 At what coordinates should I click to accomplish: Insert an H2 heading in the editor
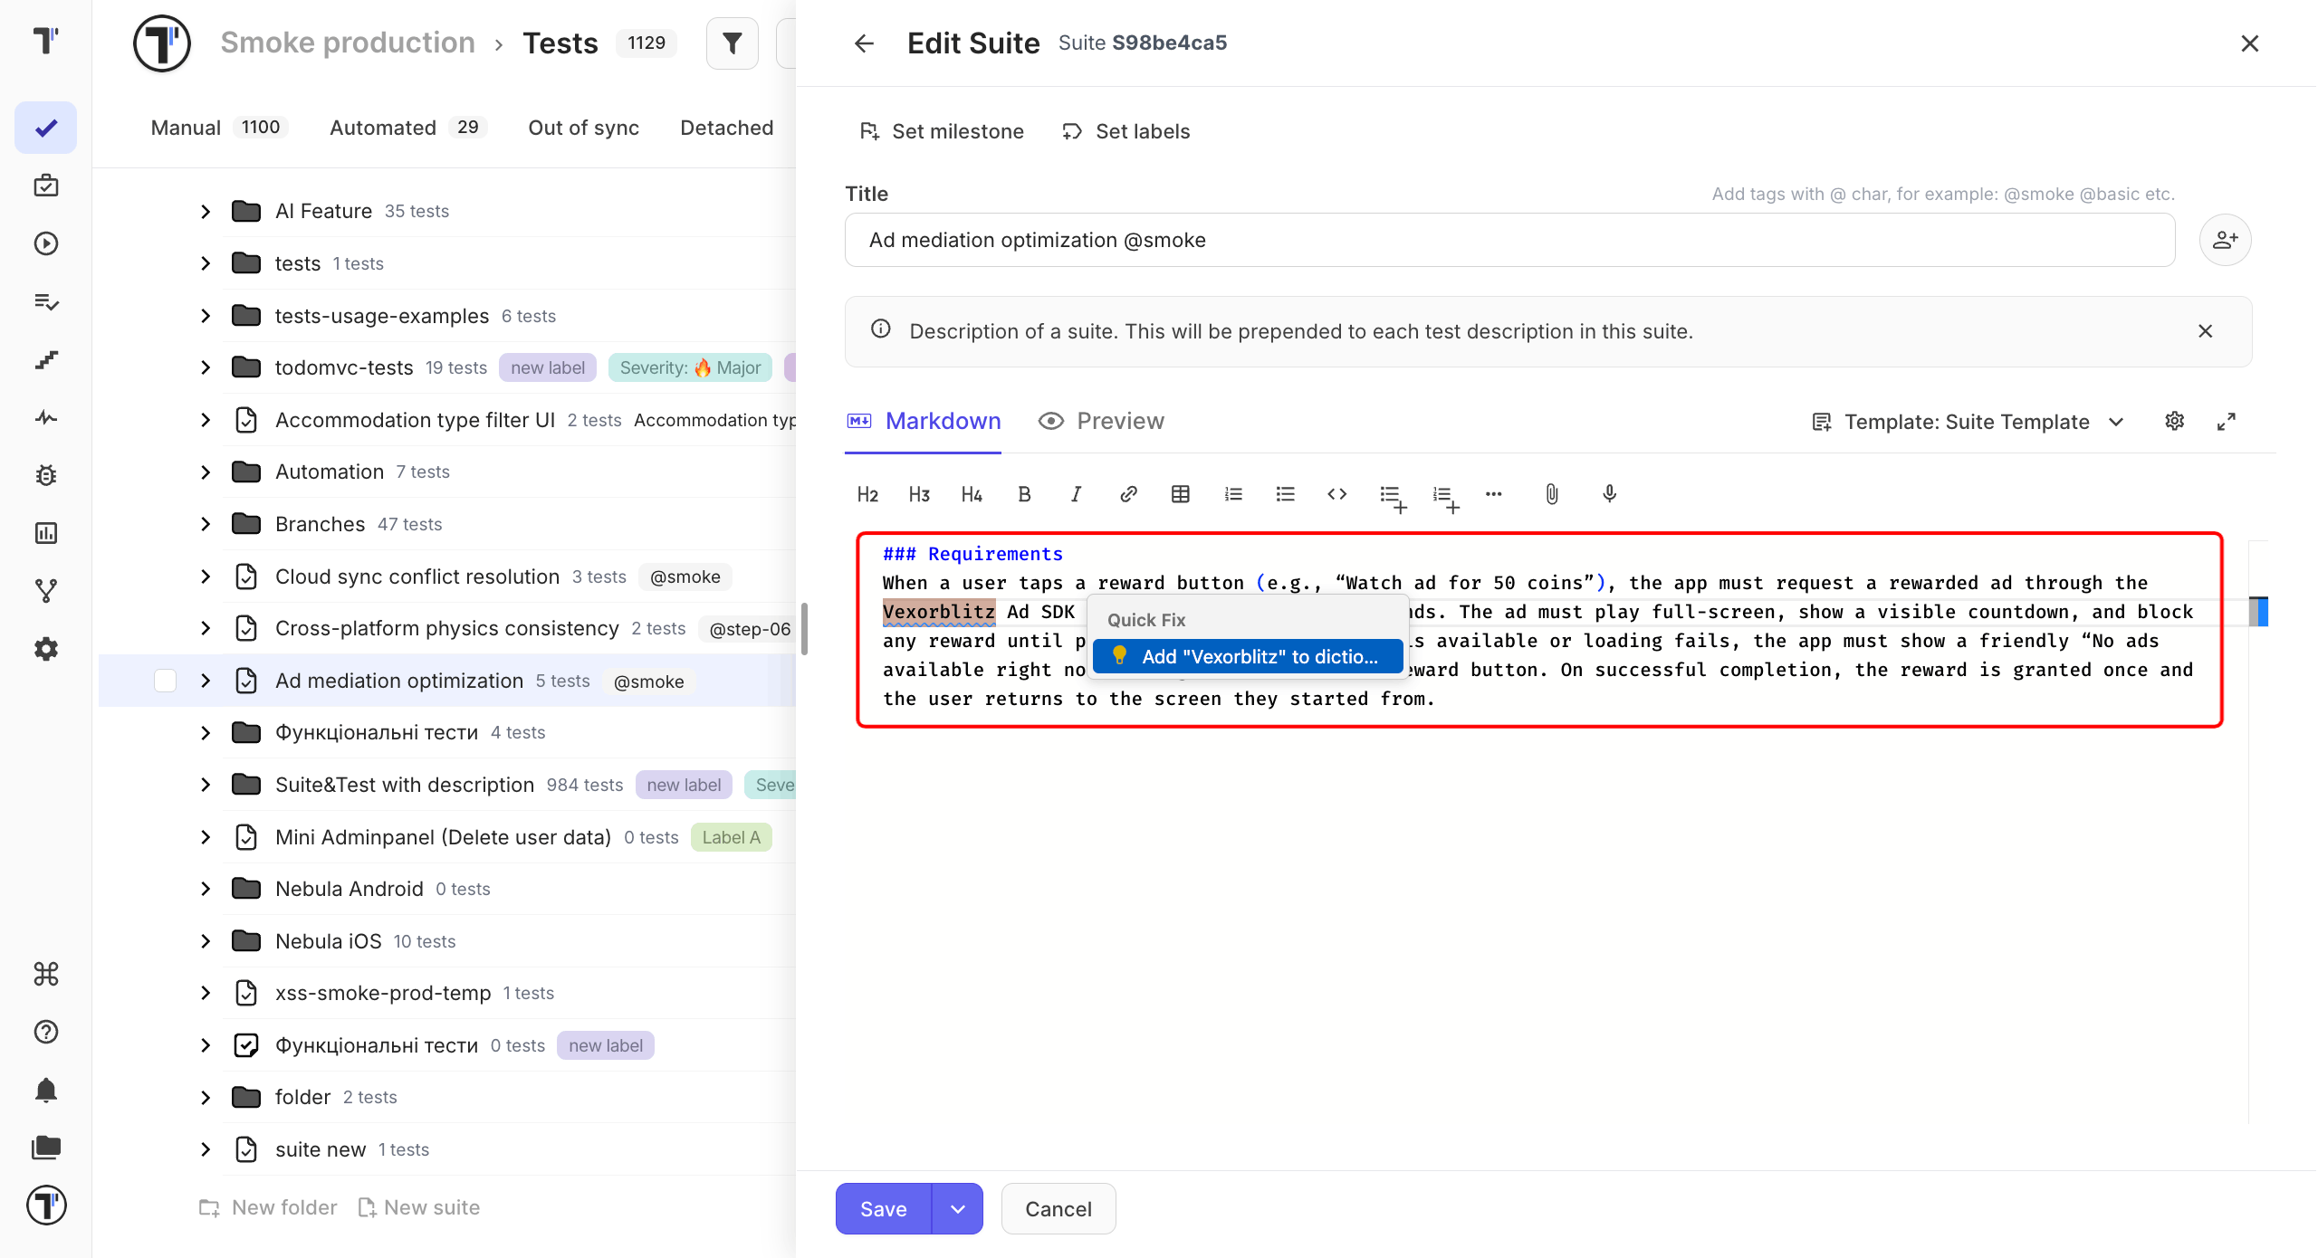(x=867, y=494)
